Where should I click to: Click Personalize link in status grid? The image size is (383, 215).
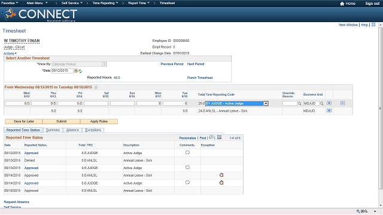coord(187,138)
